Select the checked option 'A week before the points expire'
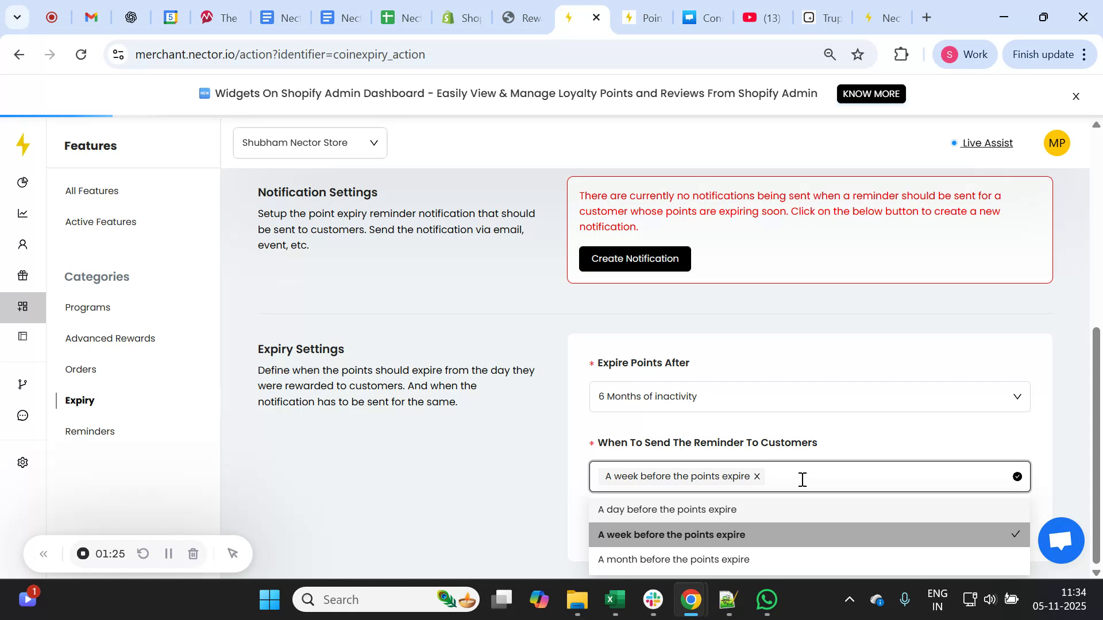The width and height of the screenshot is (1103, 620). click(671, 534)
